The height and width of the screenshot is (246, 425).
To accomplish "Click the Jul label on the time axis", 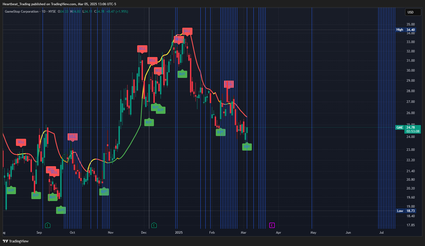I will pos(382,233).
